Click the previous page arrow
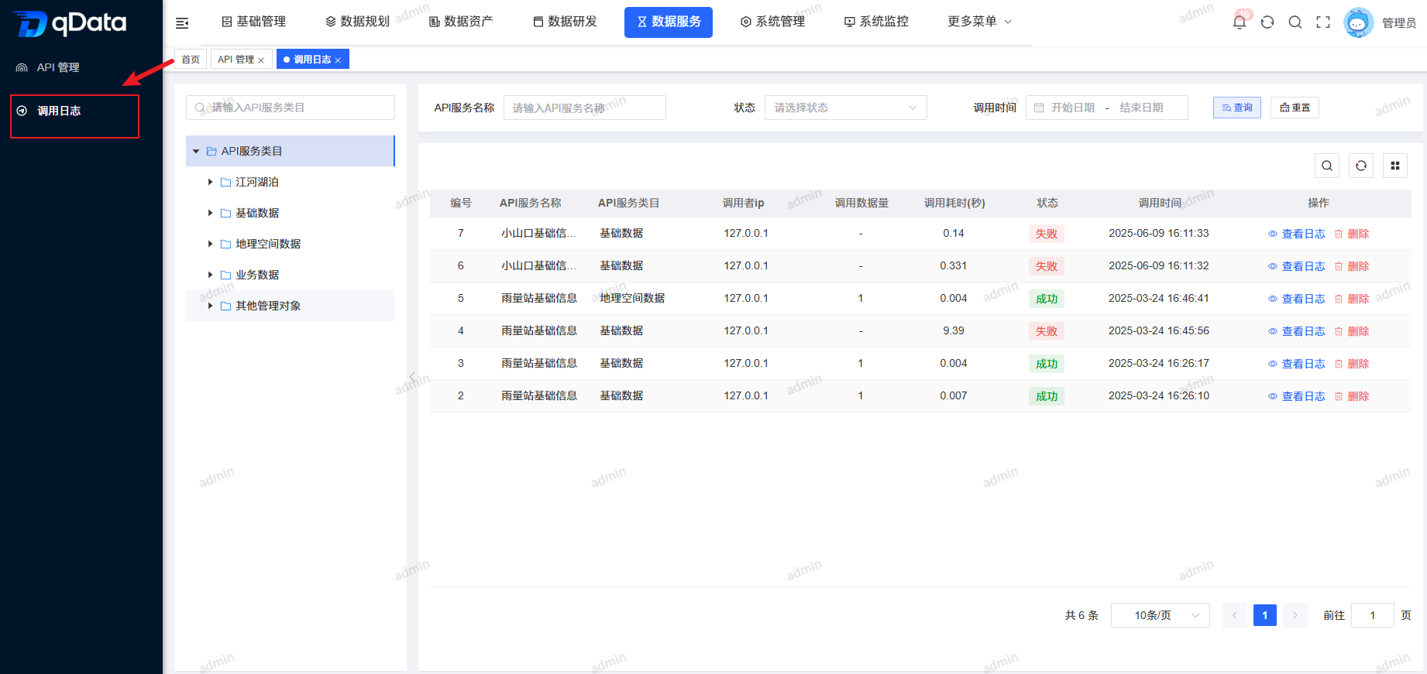Screen dimensions: 1427x674 pos(1235,615)
